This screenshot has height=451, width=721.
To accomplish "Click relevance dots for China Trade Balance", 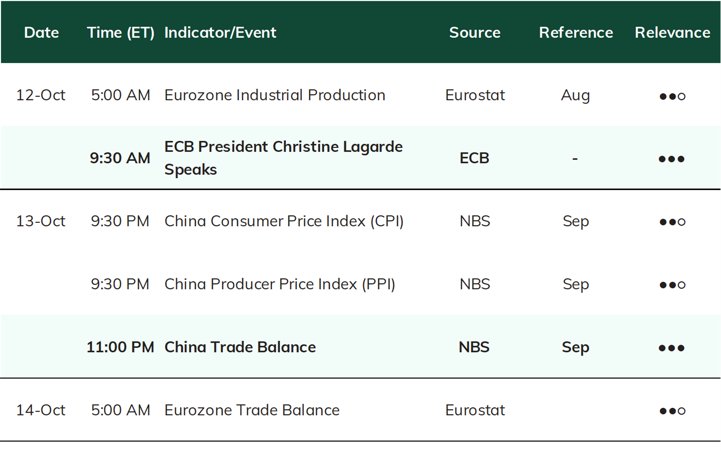I will click(671, 348).
